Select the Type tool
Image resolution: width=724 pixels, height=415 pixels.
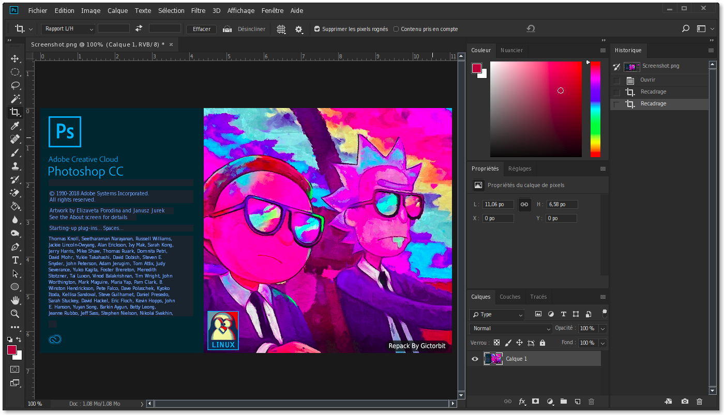tap(15, 260)
